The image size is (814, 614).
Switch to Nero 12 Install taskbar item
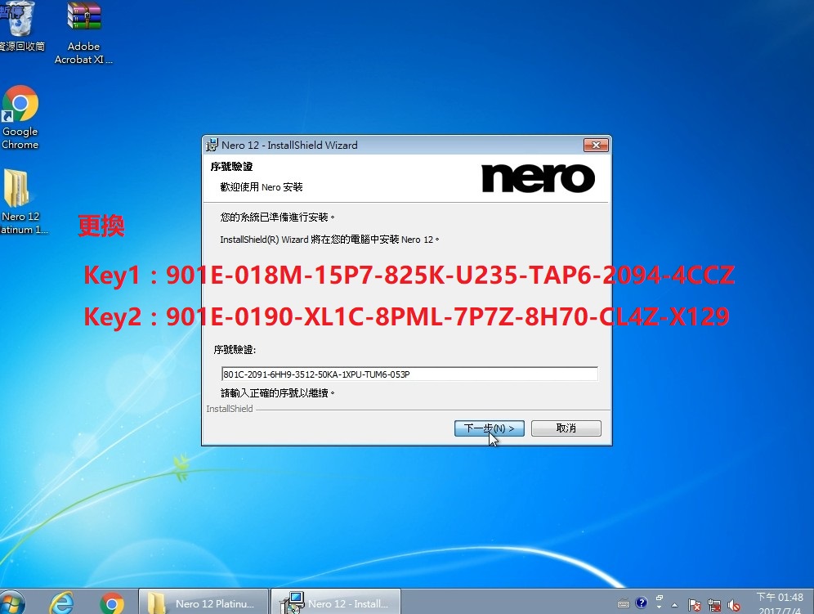(x=336, y=603)
